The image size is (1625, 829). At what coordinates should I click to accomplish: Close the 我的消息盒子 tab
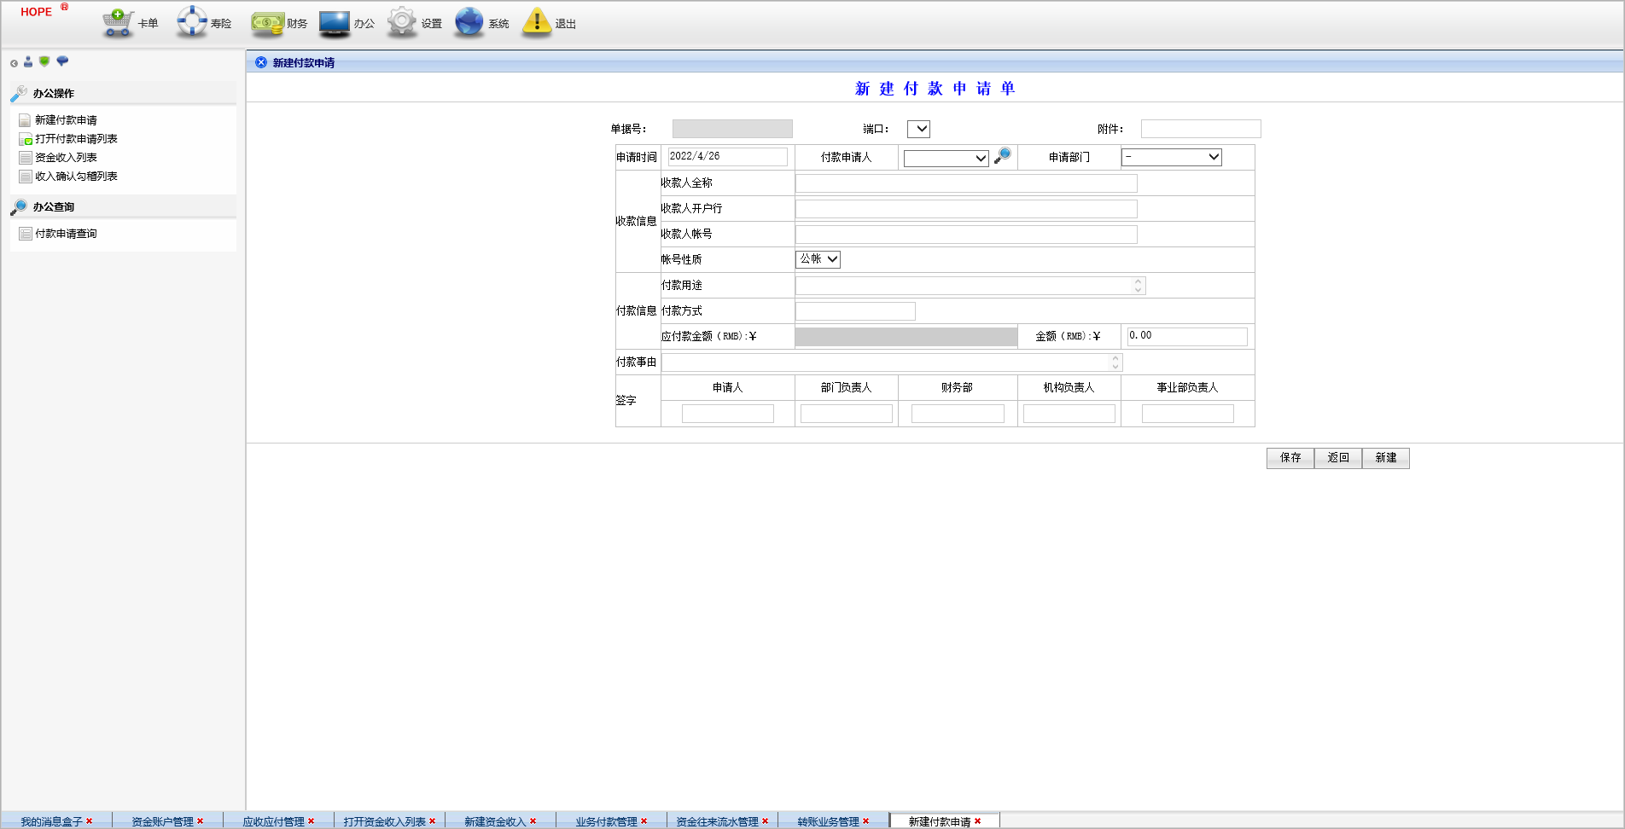(89, 821)
